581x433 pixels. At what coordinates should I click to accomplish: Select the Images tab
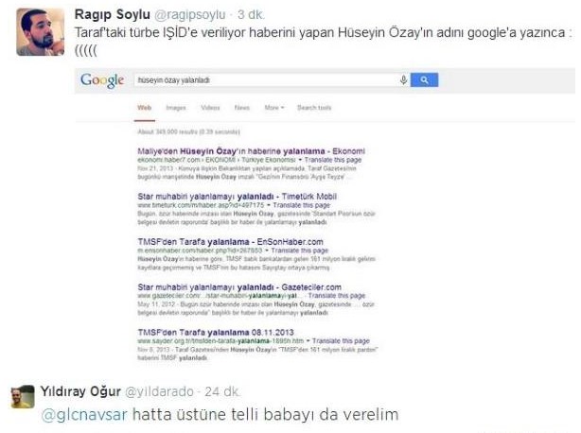176,108
